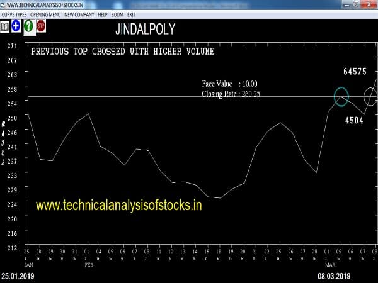Viewport: 378px width, 283px height.
Task: Click the blue plus icon
Action: click(16, 26)
